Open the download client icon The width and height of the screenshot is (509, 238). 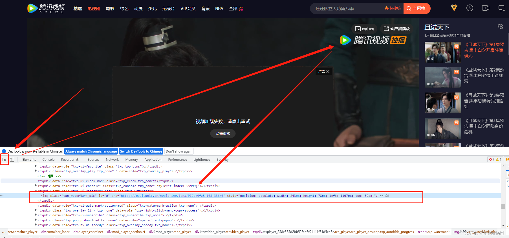502,8
